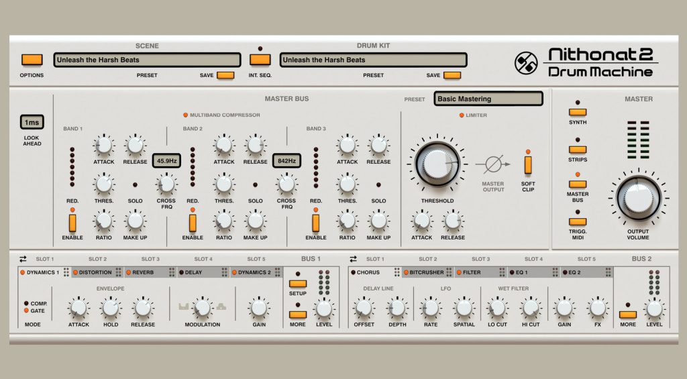687x379 pixels.
Task: Click the drag-dots handle of Delay slot
Action: [224, 272]
